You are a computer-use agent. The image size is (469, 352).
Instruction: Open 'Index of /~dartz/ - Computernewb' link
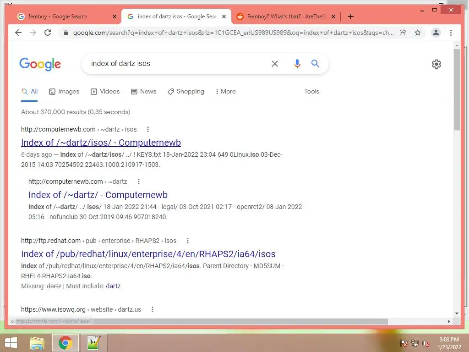[98, 195]
